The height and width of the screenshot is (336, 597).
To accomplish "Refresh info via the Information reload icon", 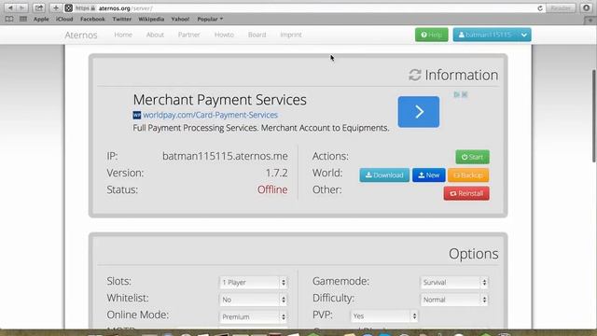I will tap(414, 75).
